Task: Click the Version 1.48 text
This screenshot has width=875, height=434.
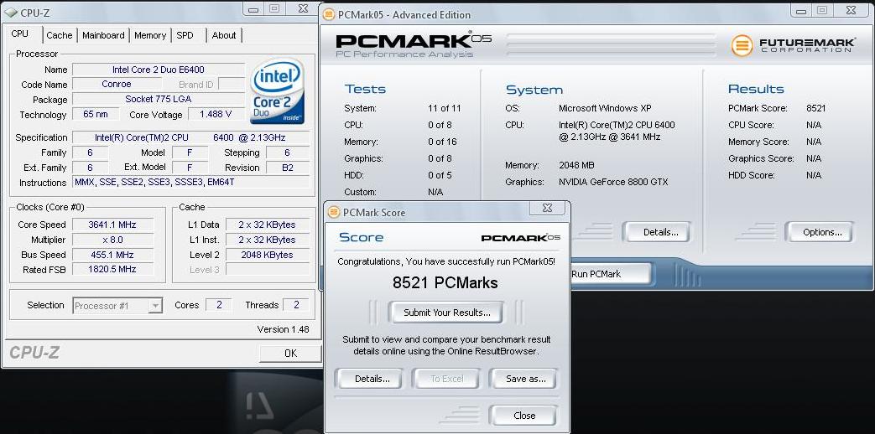Action: (283, 329)
